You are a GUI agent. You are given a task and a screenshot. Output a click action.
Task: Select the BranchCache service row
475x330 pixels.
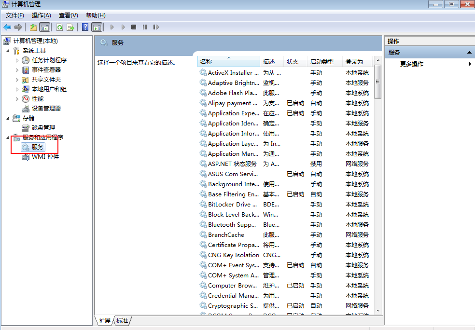pos(285,235)
